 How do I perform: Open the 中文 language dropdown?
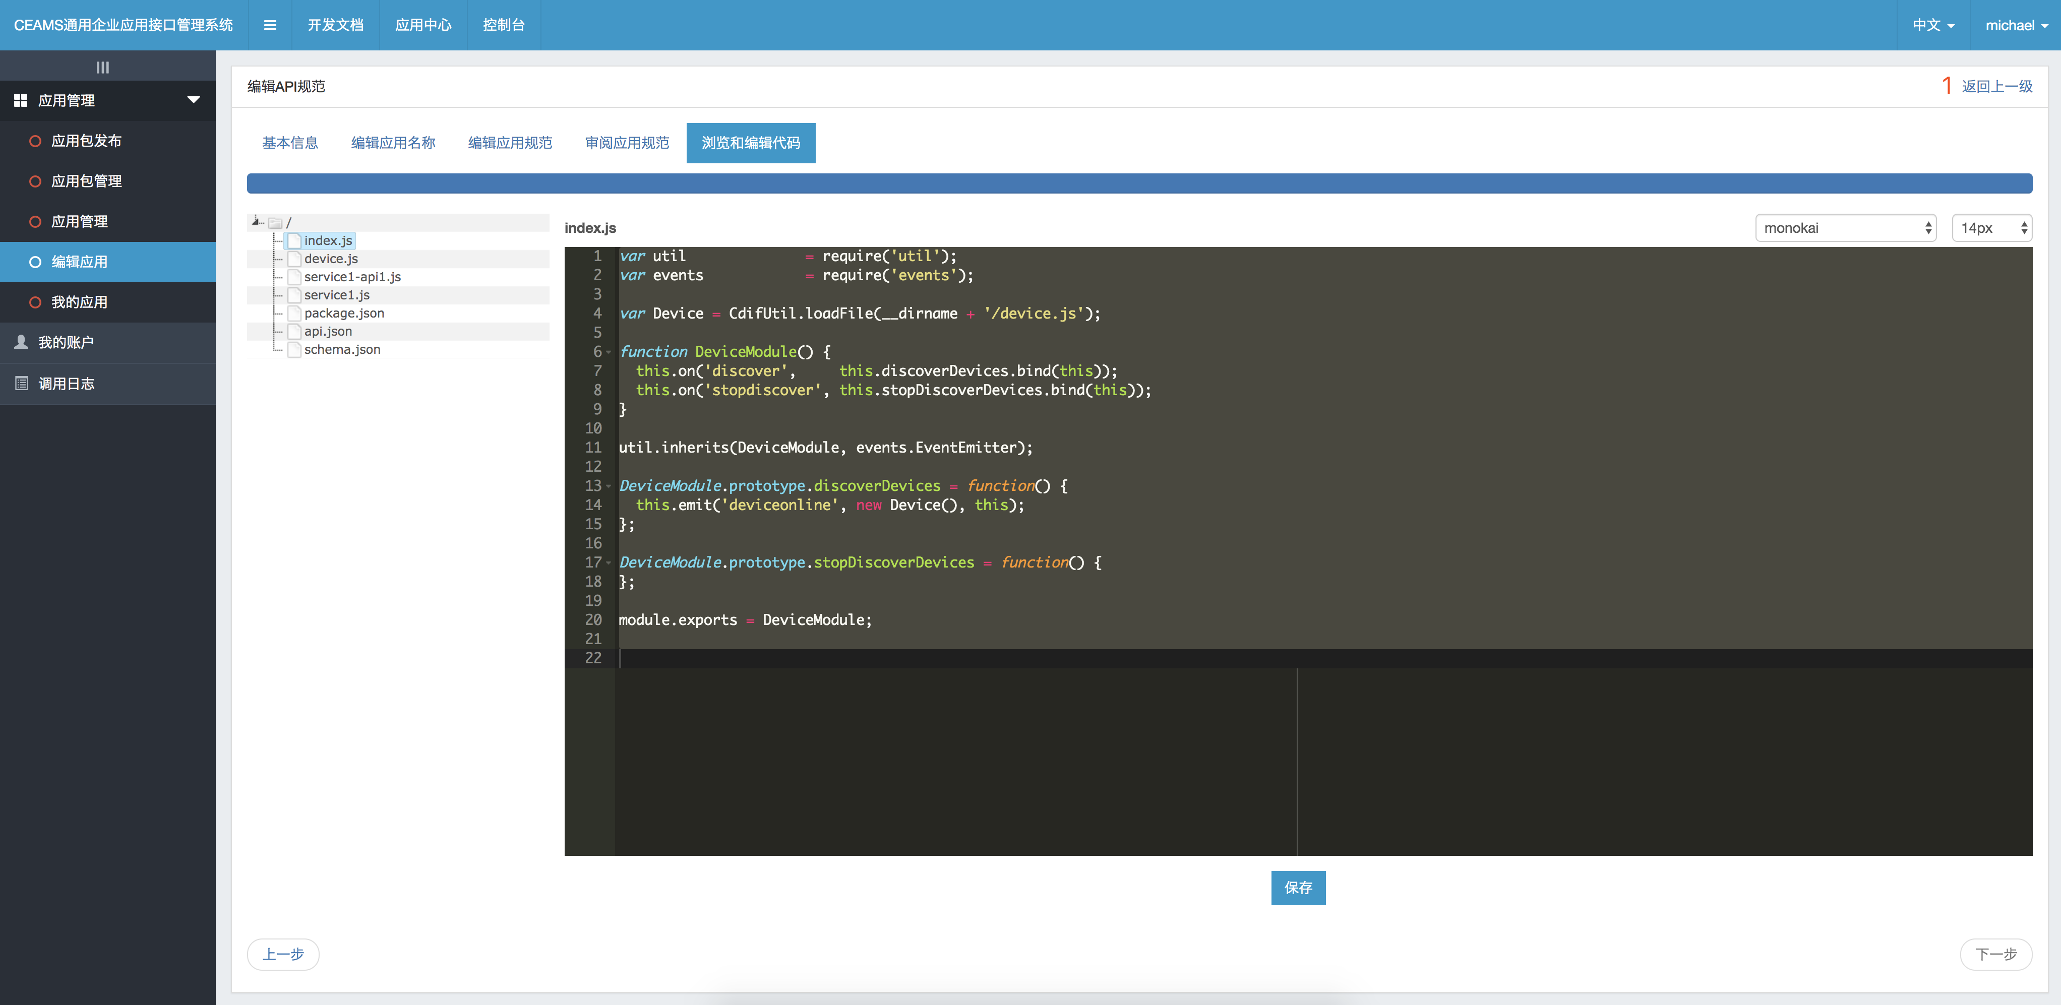[1934, 25]
